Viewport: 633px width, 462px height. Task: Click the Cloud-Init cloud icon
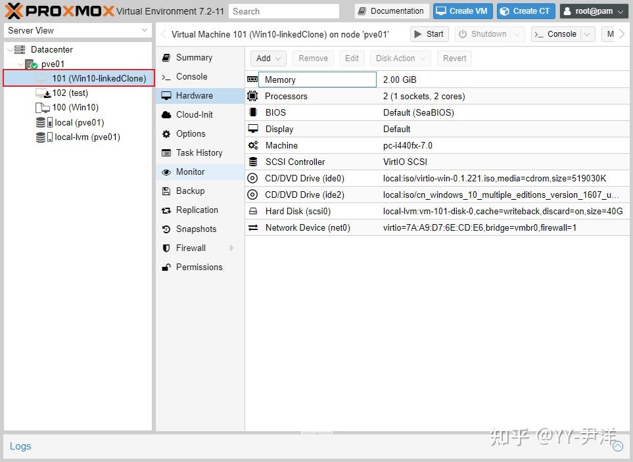166,114
